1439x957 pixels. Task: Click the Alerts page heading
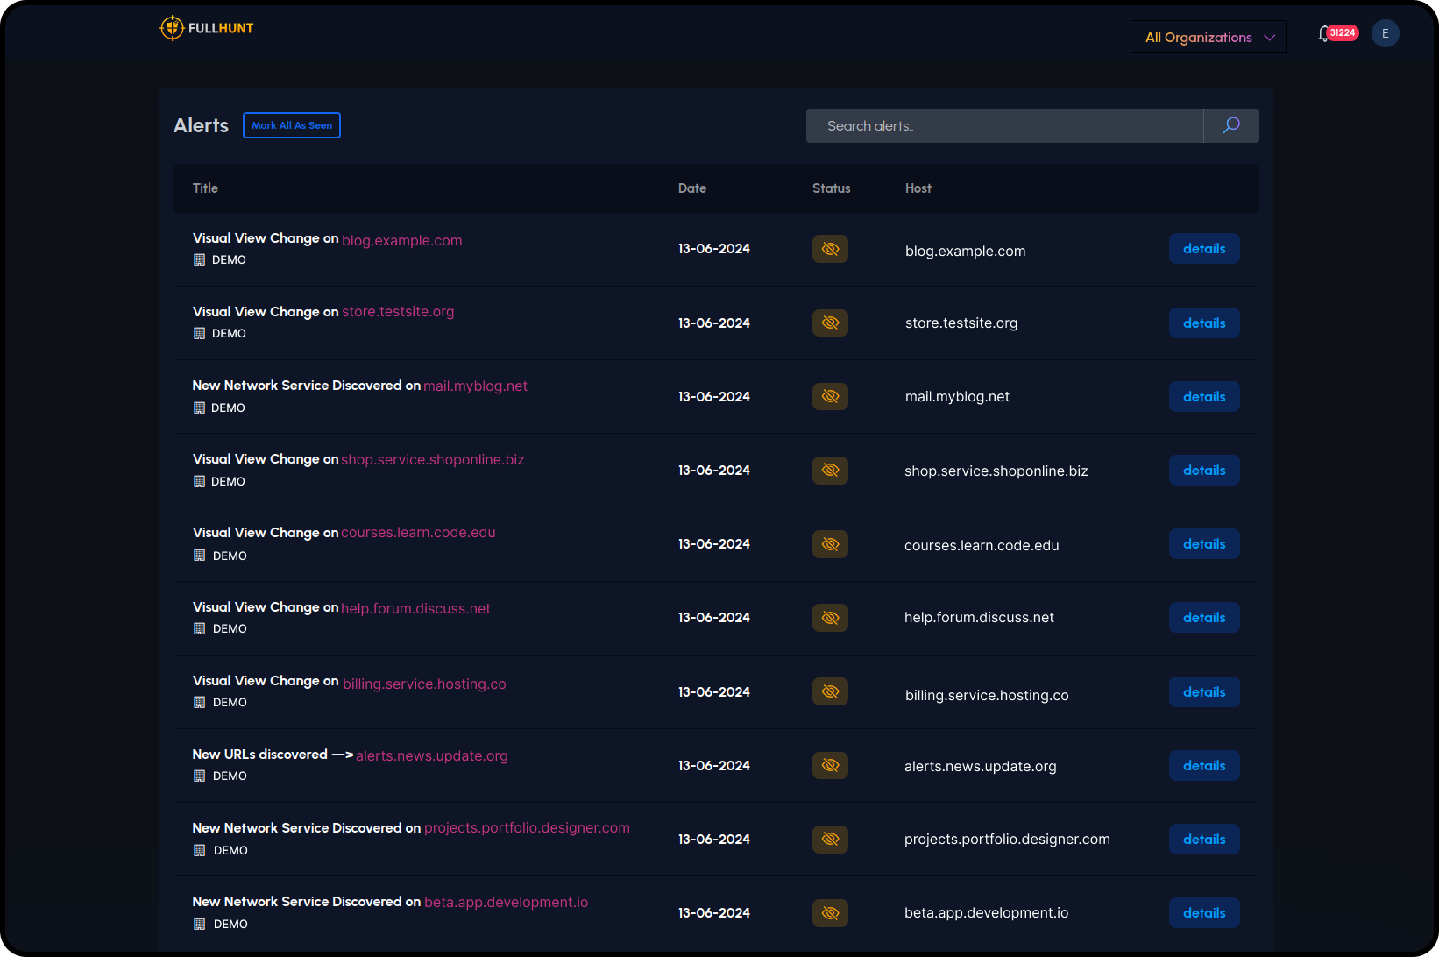(201, 125)
